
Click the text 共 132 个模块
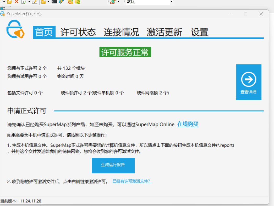[x=71, y=68]
